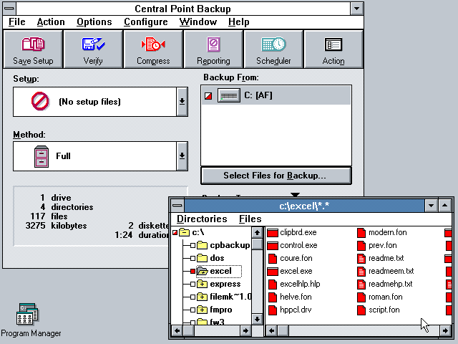Open the Window menu

click(198, 22)
